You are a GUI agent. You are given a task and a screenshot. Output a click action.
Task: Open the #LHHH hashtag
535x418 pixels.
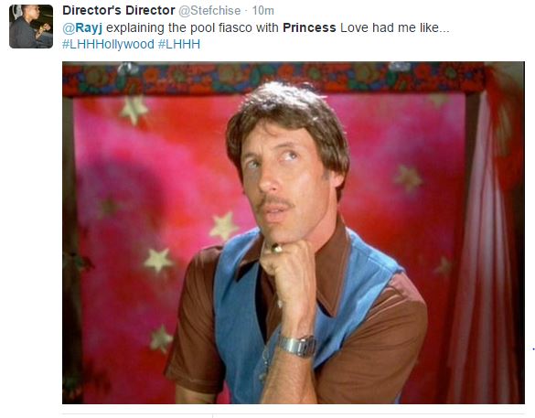(179, 44)
